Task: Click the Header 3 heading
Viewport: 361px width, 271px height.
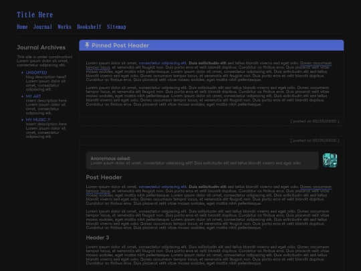Action: pyautogui.click(x=98, y=238)
